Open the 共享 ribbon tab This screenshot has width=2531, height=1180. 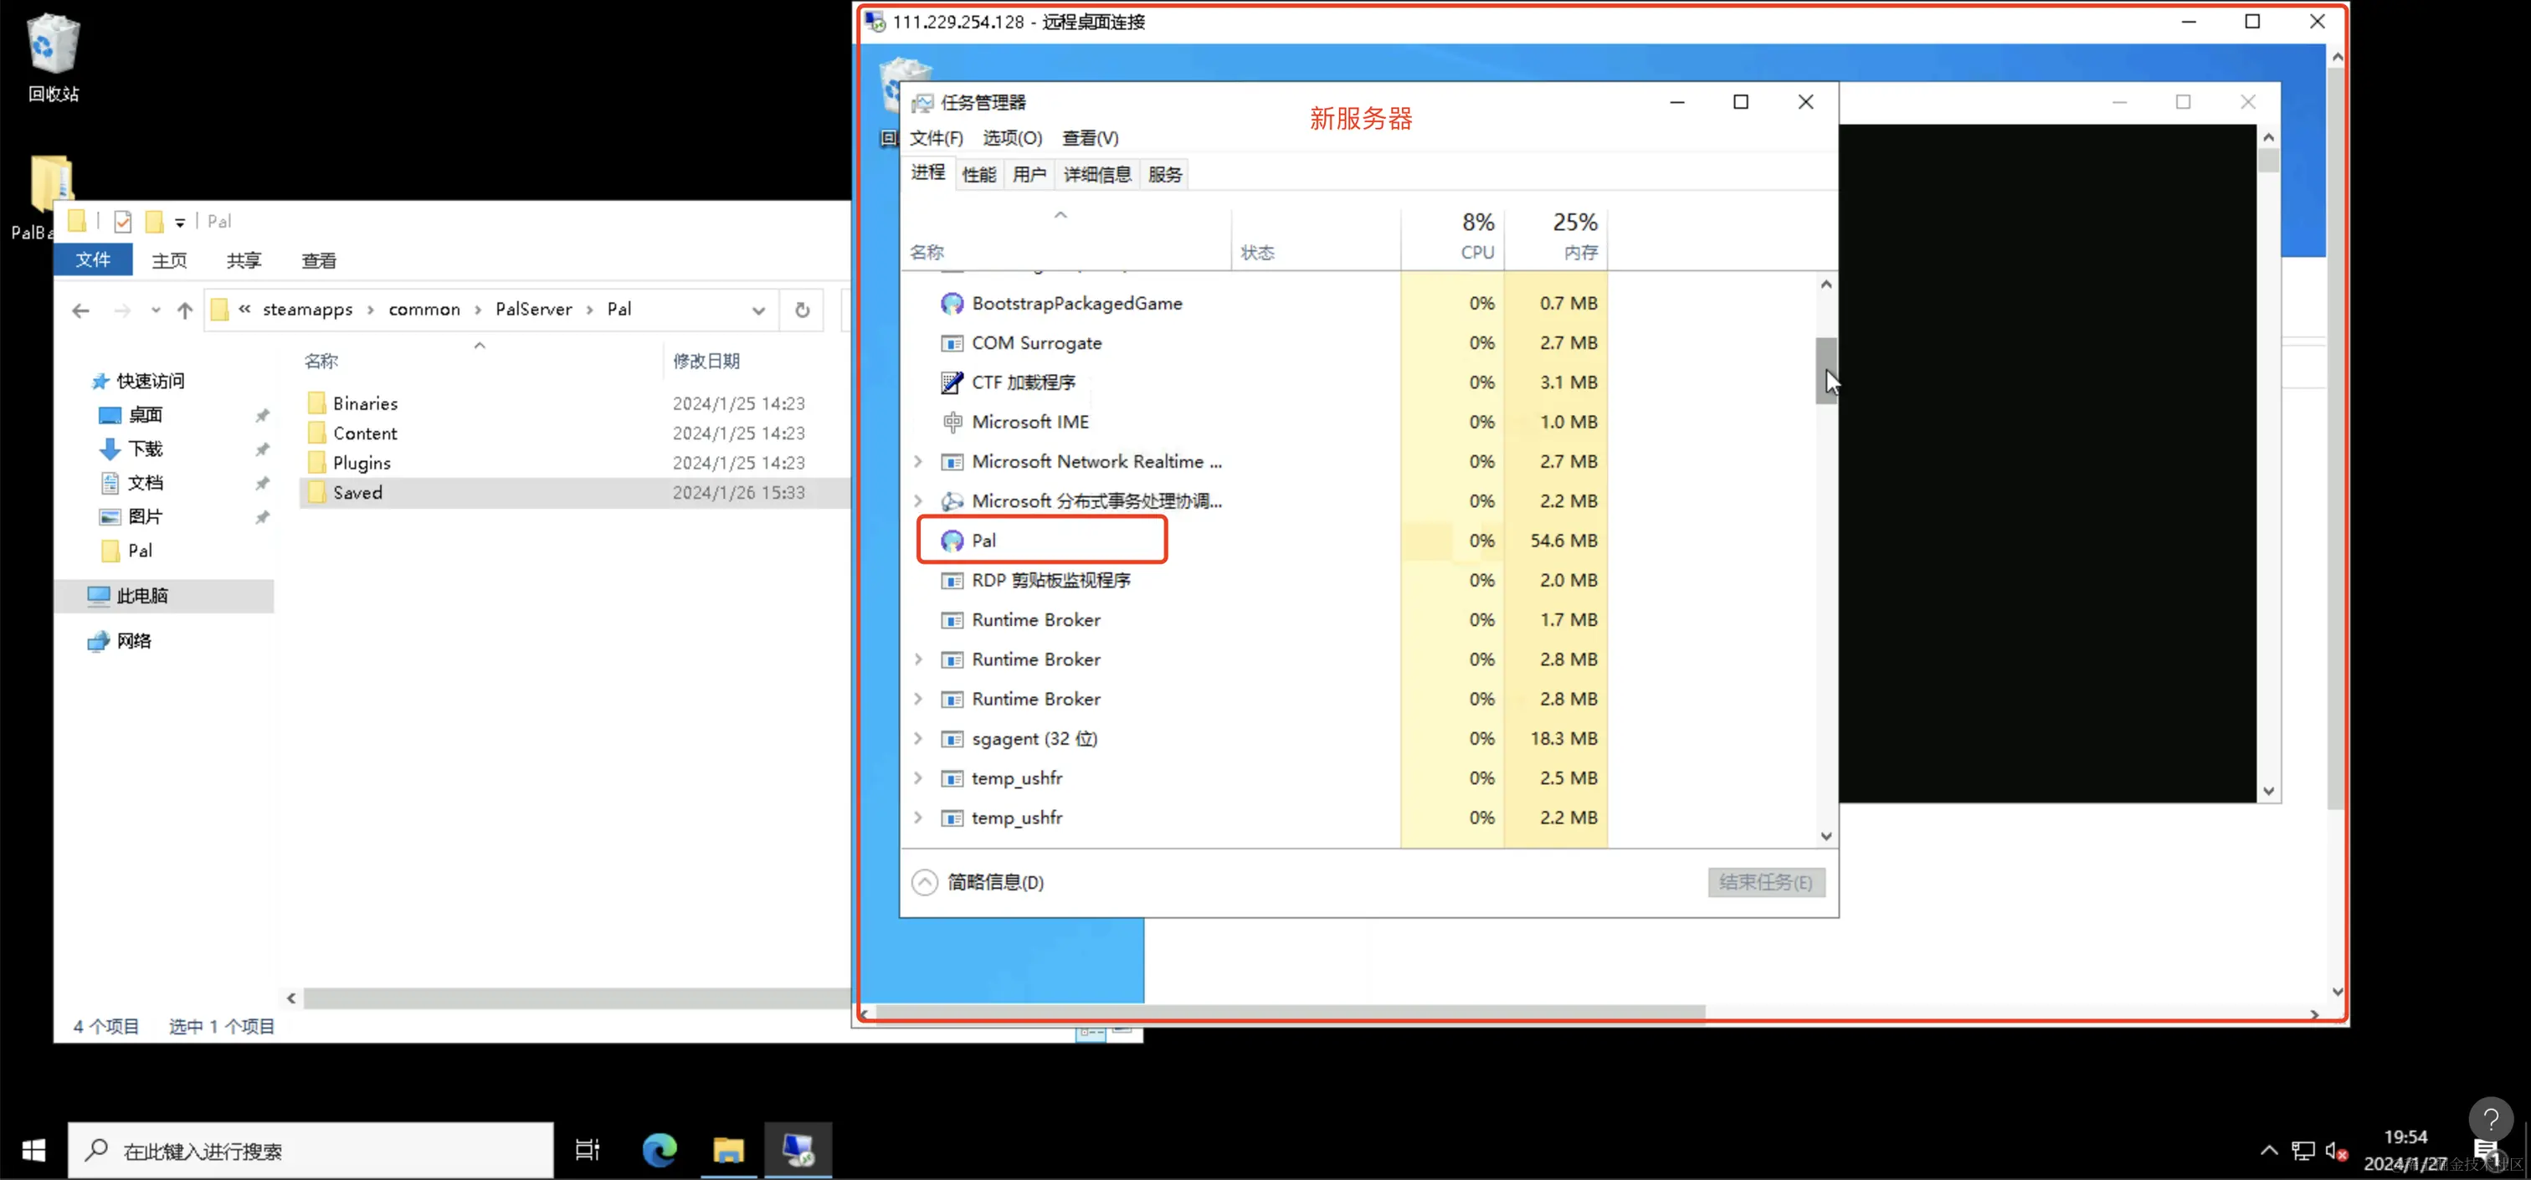244,260
